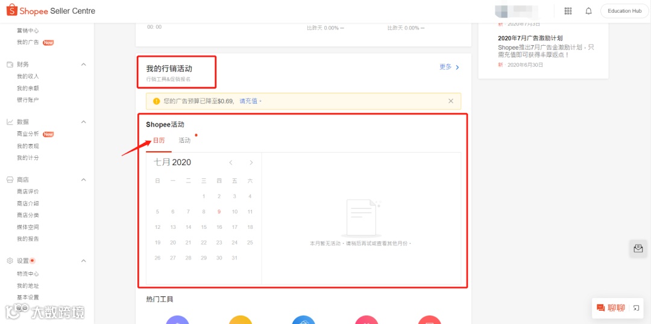
Task: Collapse the 财务 section
Action: tap(83, 64)
